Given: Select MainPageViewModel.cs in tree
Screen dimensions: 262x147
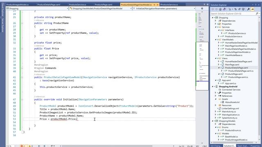Looking at the screenshot, I should pos(236,46).
